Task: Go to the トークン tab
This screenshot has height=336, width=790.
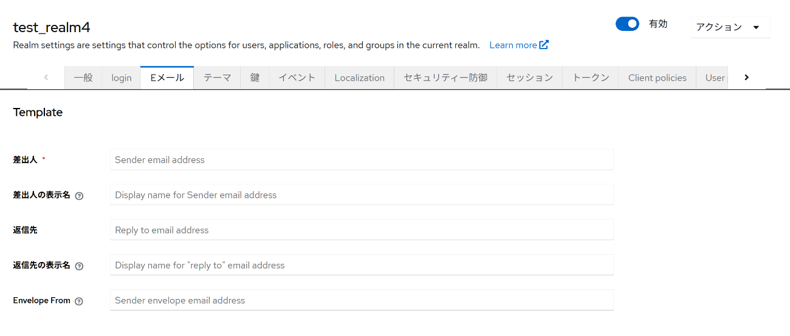Action: tap(591, 78)
